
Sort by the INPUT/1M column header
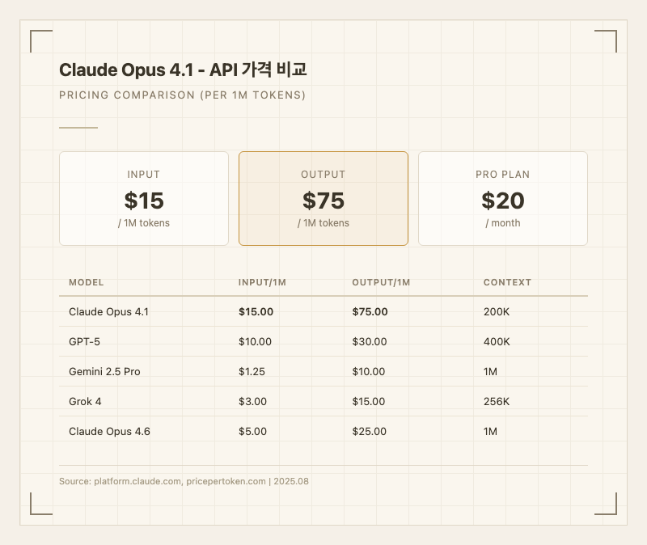pos(263,283)
